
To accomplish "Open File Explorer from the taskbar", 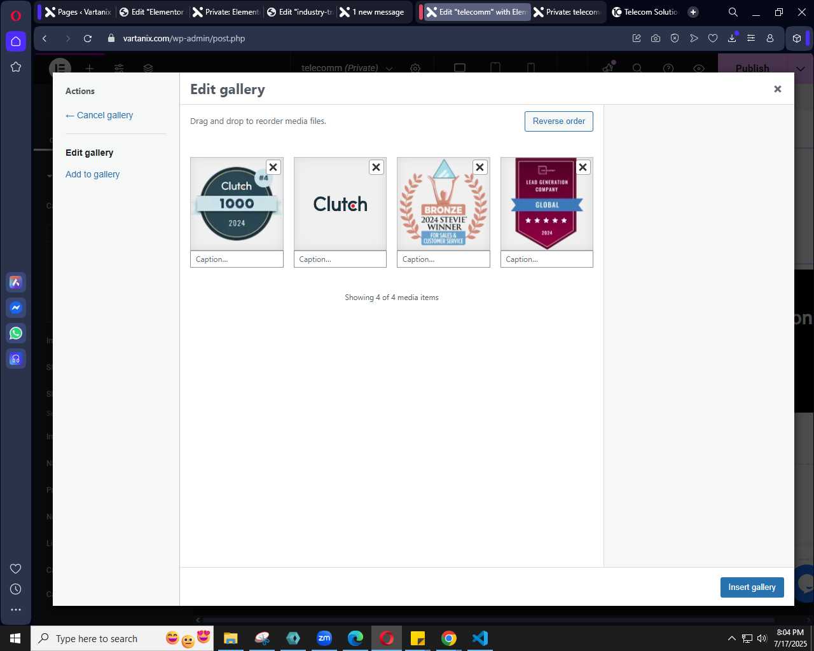I will pyautogui.click(x=231, y=638).
